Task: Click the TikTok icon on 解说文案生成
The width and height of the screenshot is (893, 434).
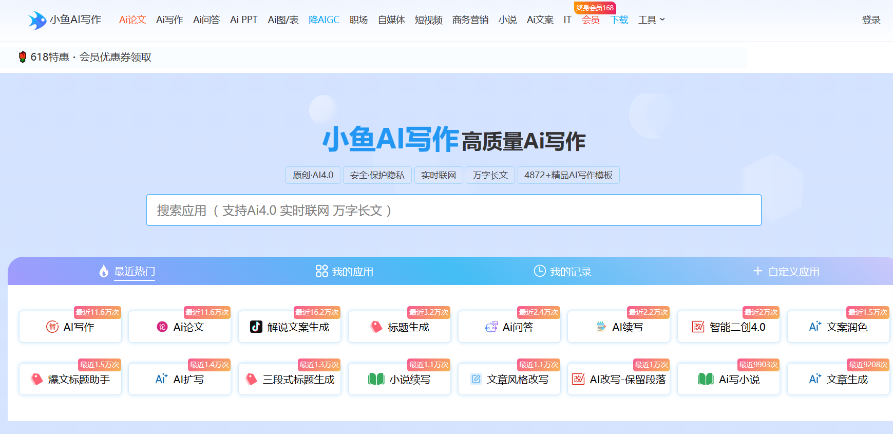Action: point(256,327)
